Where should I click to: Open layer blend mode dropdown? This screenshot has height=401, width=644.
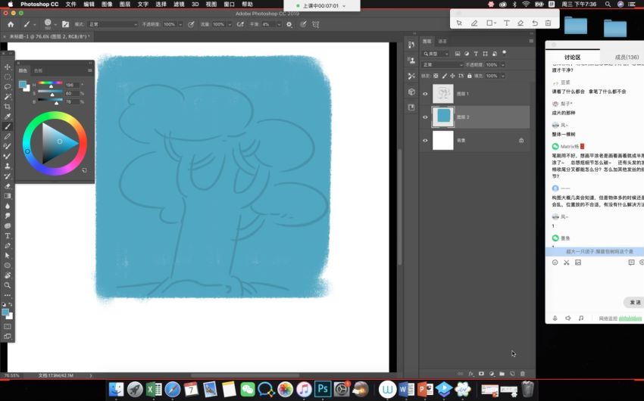point(442,65)
